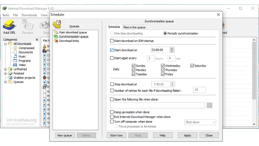This screenshot has width=259, height=146.
Task: Enable the Stop download at checkbox
Action: (x=112, y=84)
